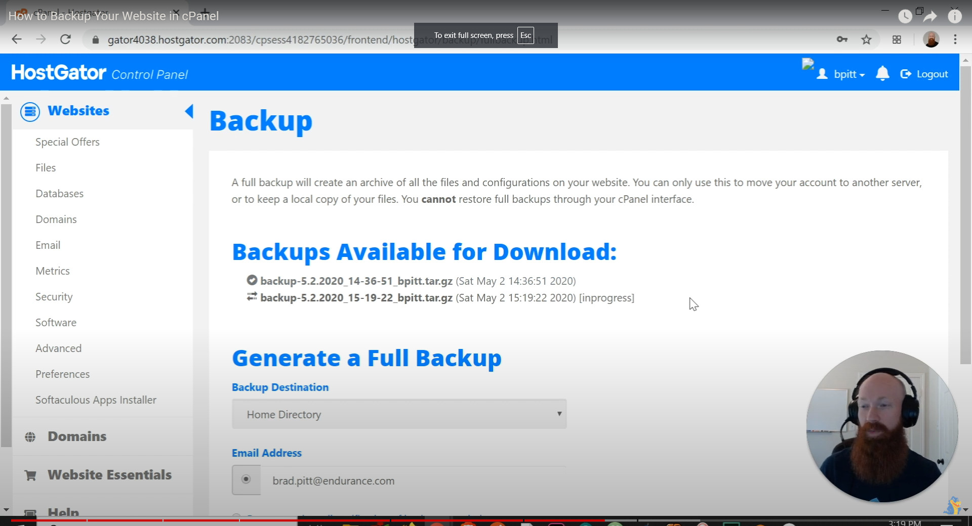Click the Backup page heading

click(x=261, y=121)
